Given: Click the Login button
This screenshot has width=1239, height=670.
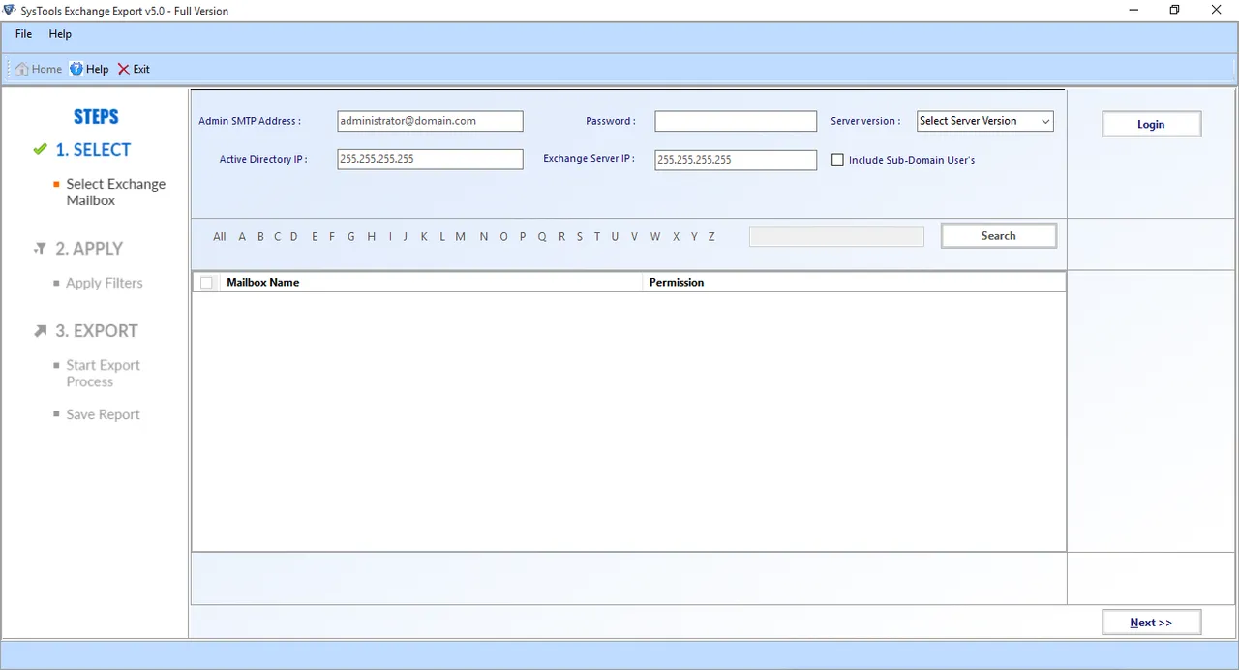Looking at the screenshot, I should point(1151,124).
